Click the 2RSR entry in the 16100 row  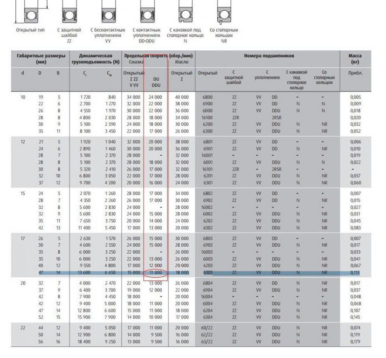point(276,117)
